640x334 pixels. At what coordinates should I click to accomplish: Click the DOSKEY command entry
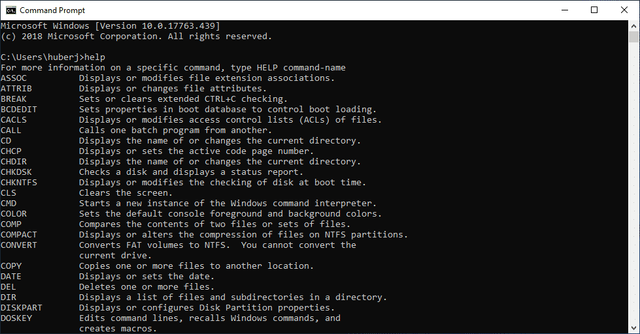pyautogui.click(x=171, y=323)
